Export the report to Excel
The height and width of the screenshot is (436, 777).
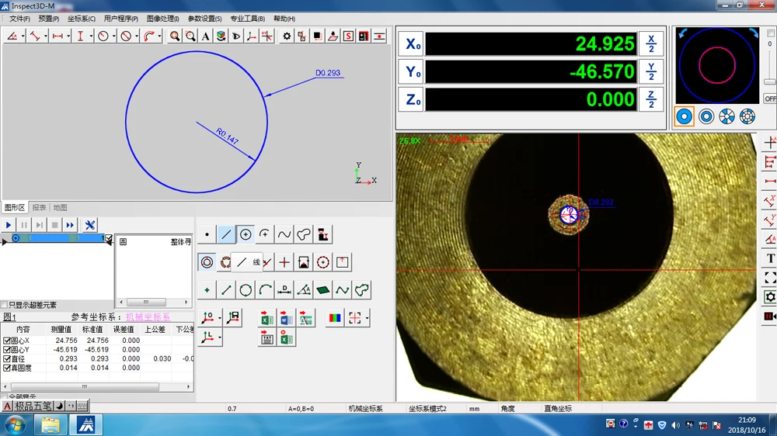click(x=267, y=318)
